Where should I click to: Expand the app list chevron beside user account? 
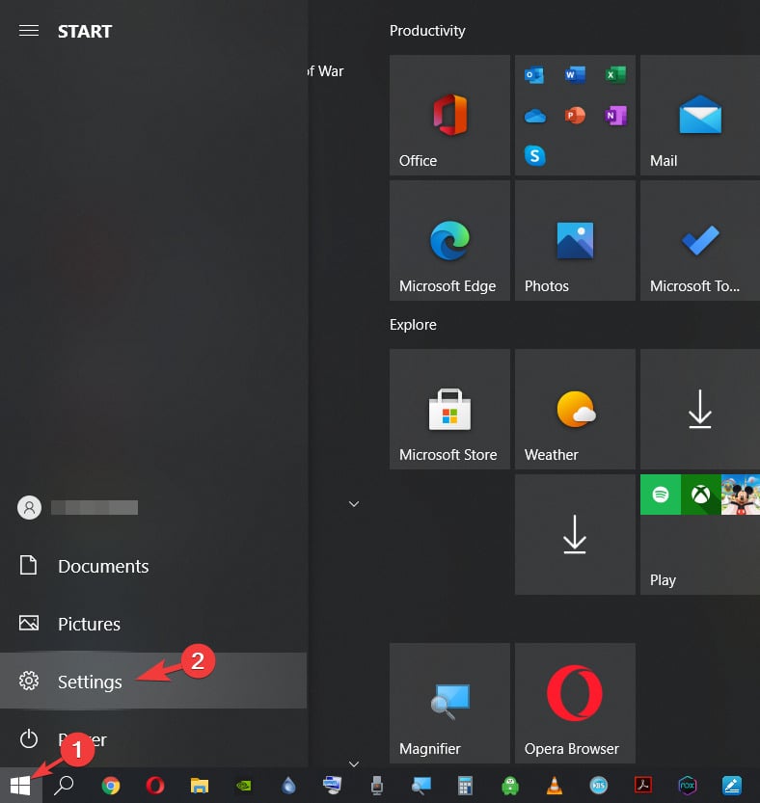pos(354,504)
